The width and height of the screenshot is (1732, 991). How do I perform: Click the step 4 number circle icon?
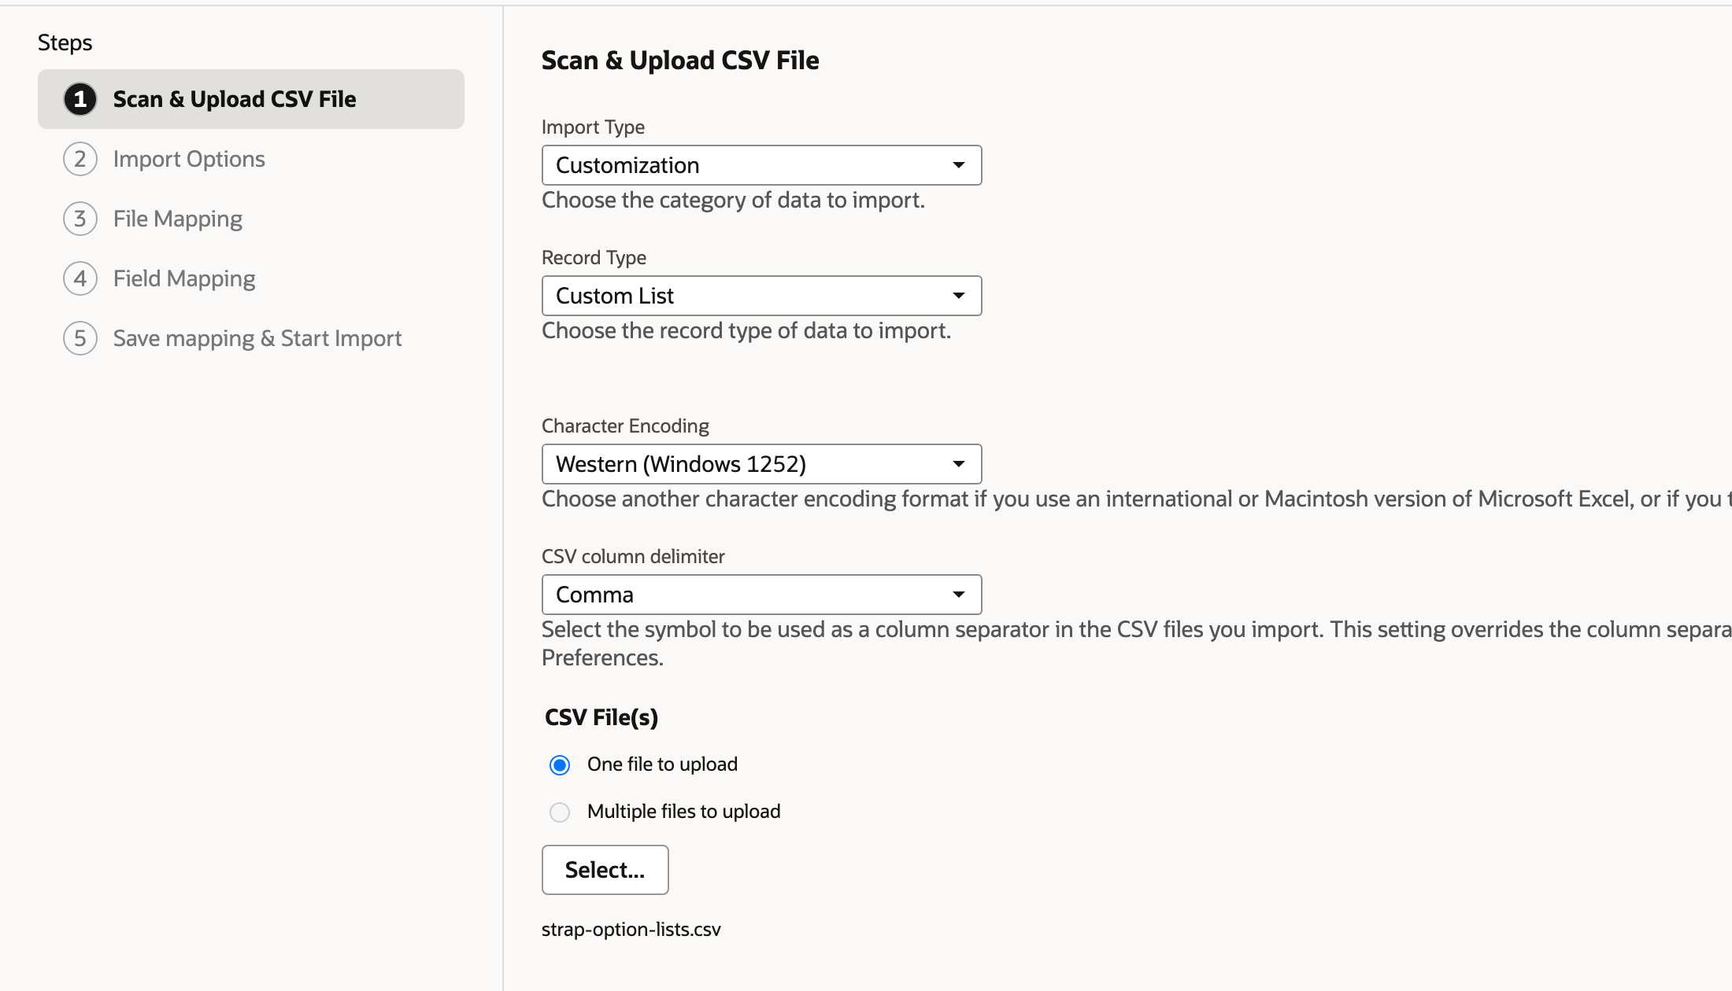click(x=80, y=278)
